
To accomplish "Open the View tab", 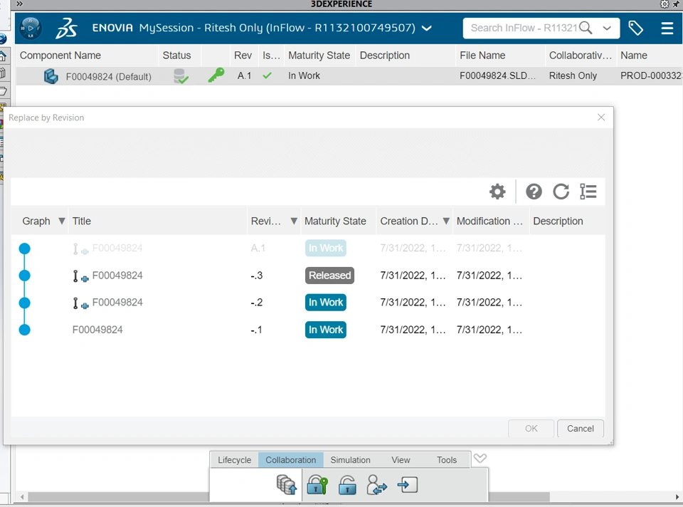I will pyautogui.click(x=401, y=460).
